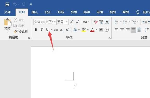The height and width of the screenshot is (98, 150).
Task: Toggle superscript x² formatting
Action: click(67, 30)
